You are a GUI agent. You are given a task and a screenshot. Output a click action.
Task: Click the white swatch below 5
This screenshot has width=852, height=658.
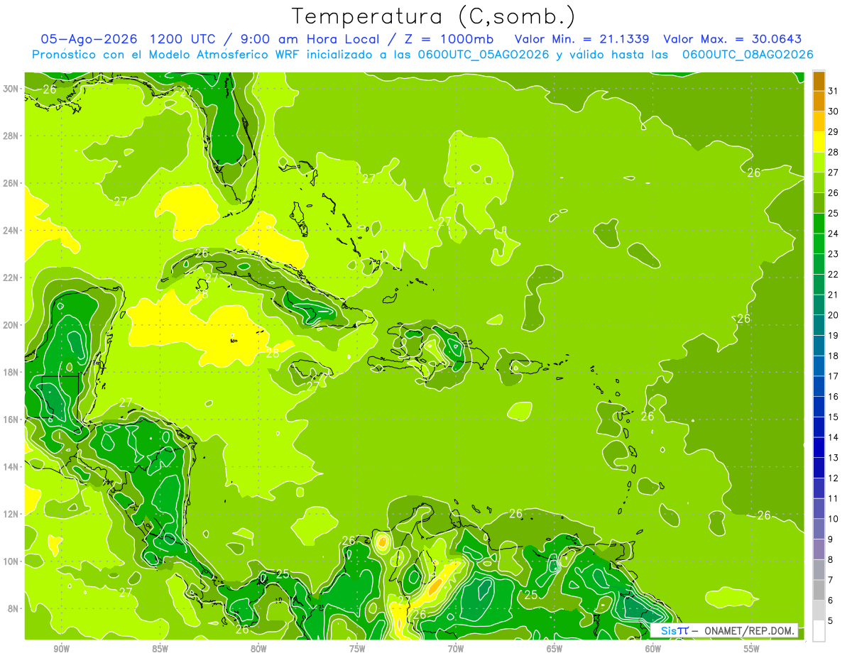819,631
